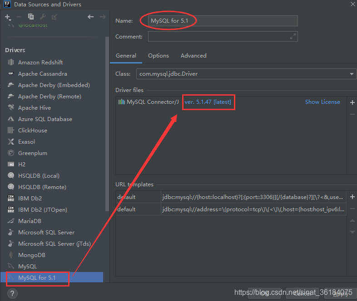
Task: Select Microsoft SQL Server (jTds) driver
Action: point(55,244)
